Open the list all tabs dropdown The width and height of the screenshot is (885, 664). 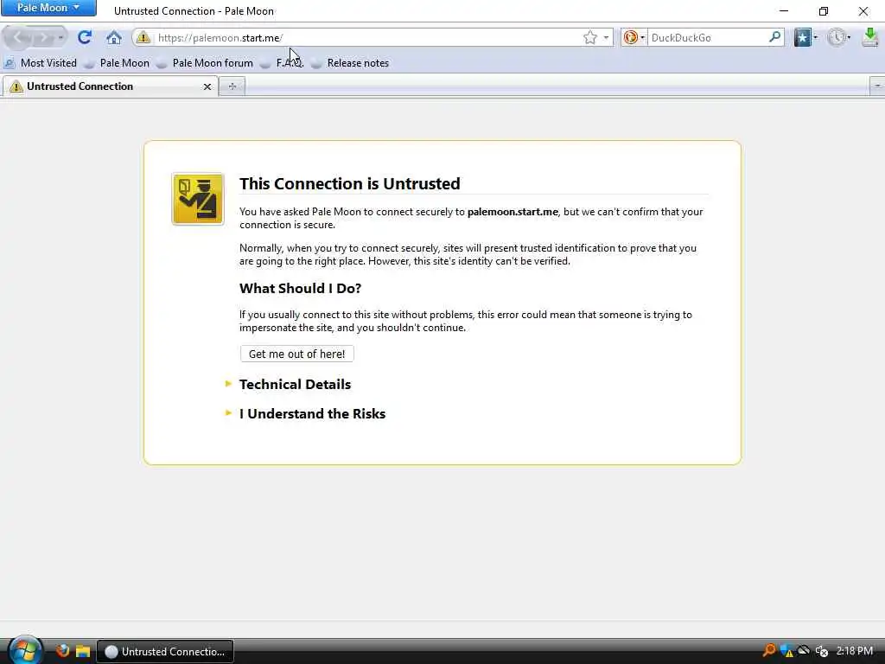coord(877,86)
